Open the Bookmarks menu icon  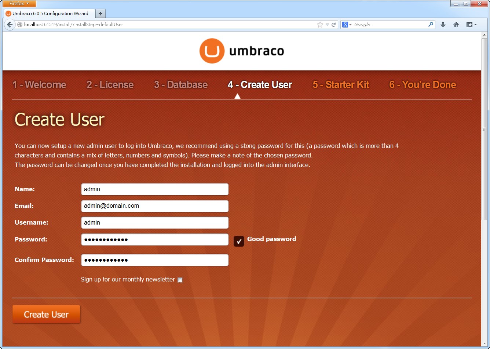[x=471, y=25]
